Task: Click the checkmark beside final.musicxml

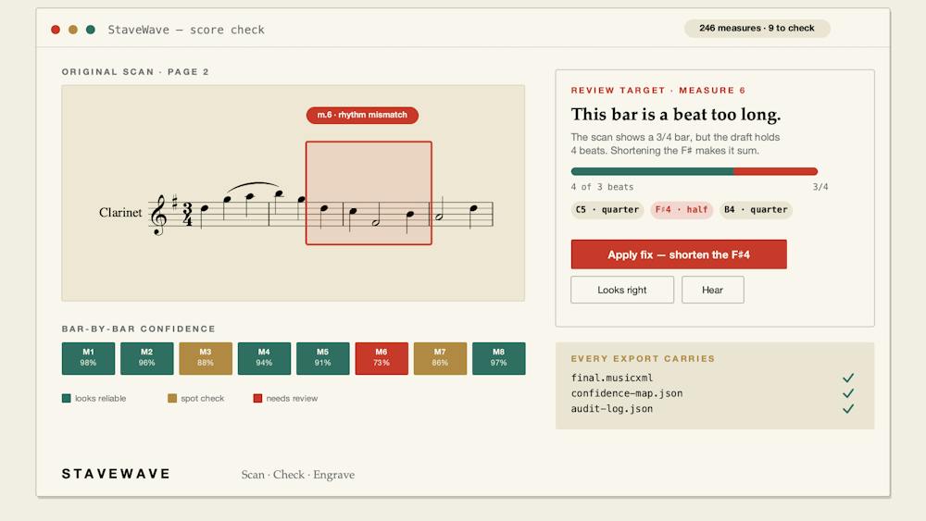Action: [x=848, y=378]
